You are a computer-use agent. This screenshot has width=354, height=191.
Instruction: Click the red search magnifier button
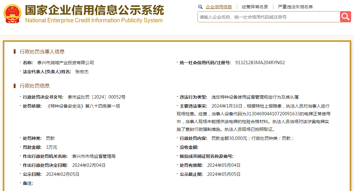[345, 17]
